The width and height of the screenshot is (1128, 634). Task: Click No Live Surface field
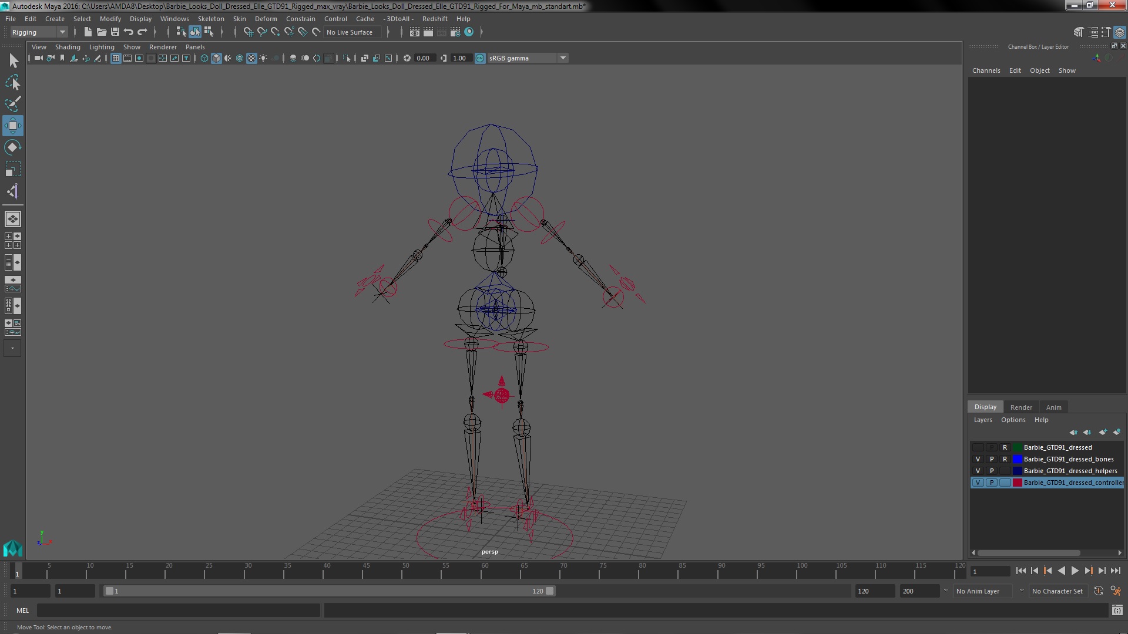coord(352,32)
